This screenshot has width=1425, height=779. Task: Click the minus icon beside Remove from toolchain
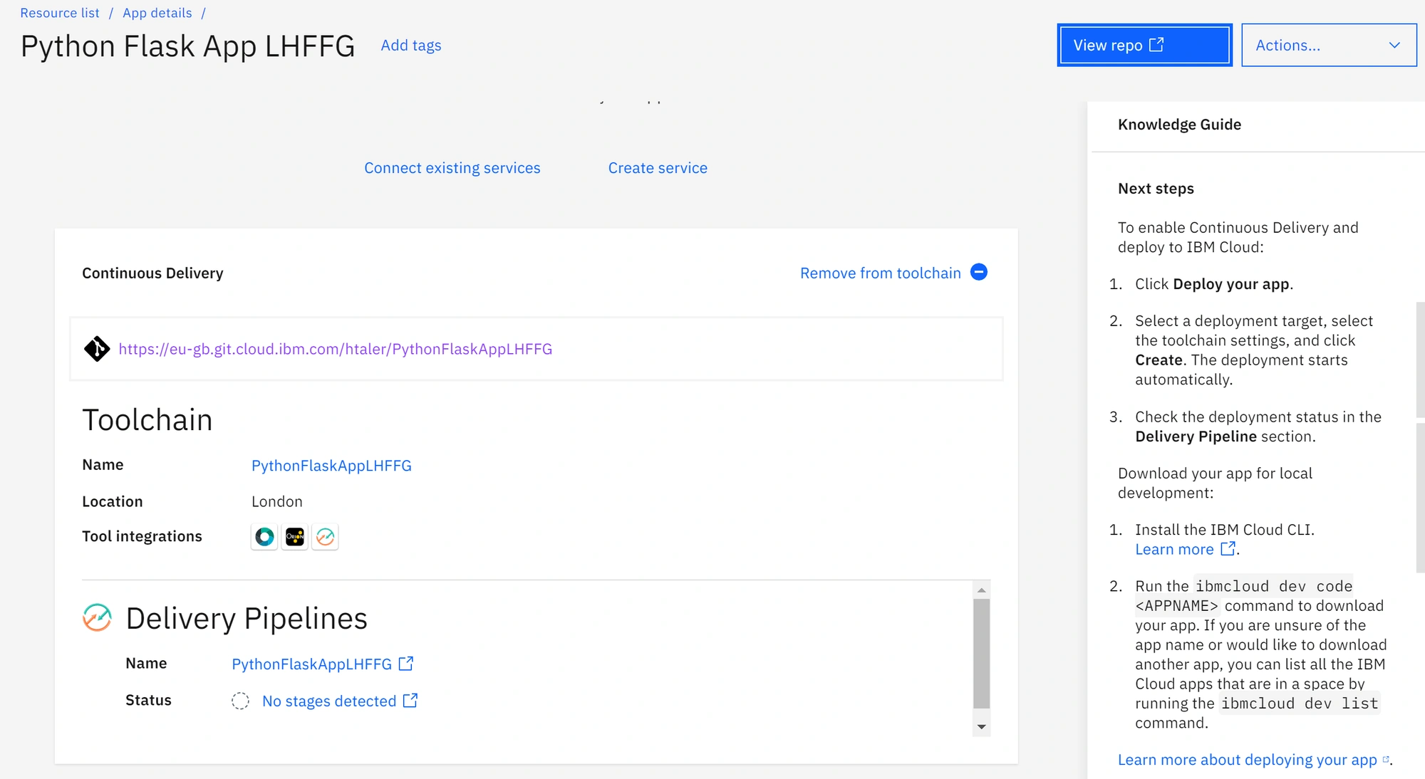coord(979,272)
